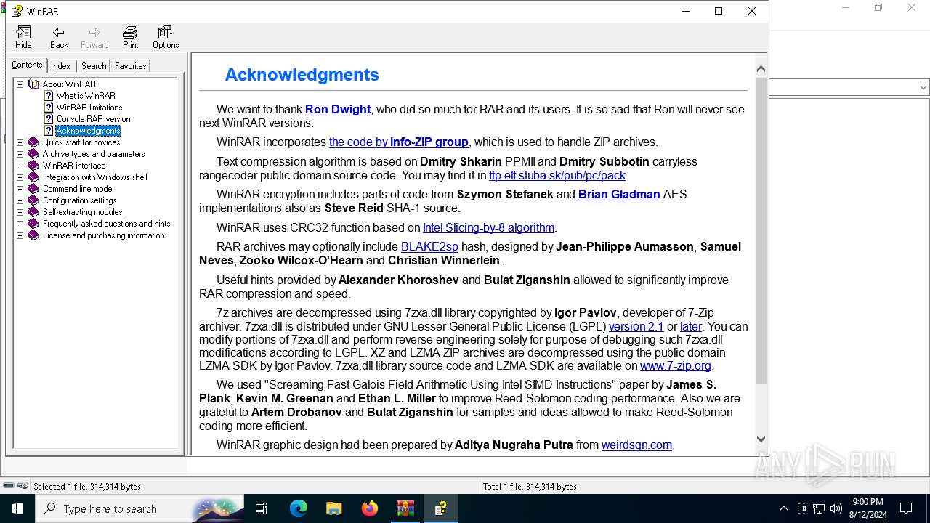
Task: Open the dropdown in the background WinRAR window
Action: click(x=923, y=87)
